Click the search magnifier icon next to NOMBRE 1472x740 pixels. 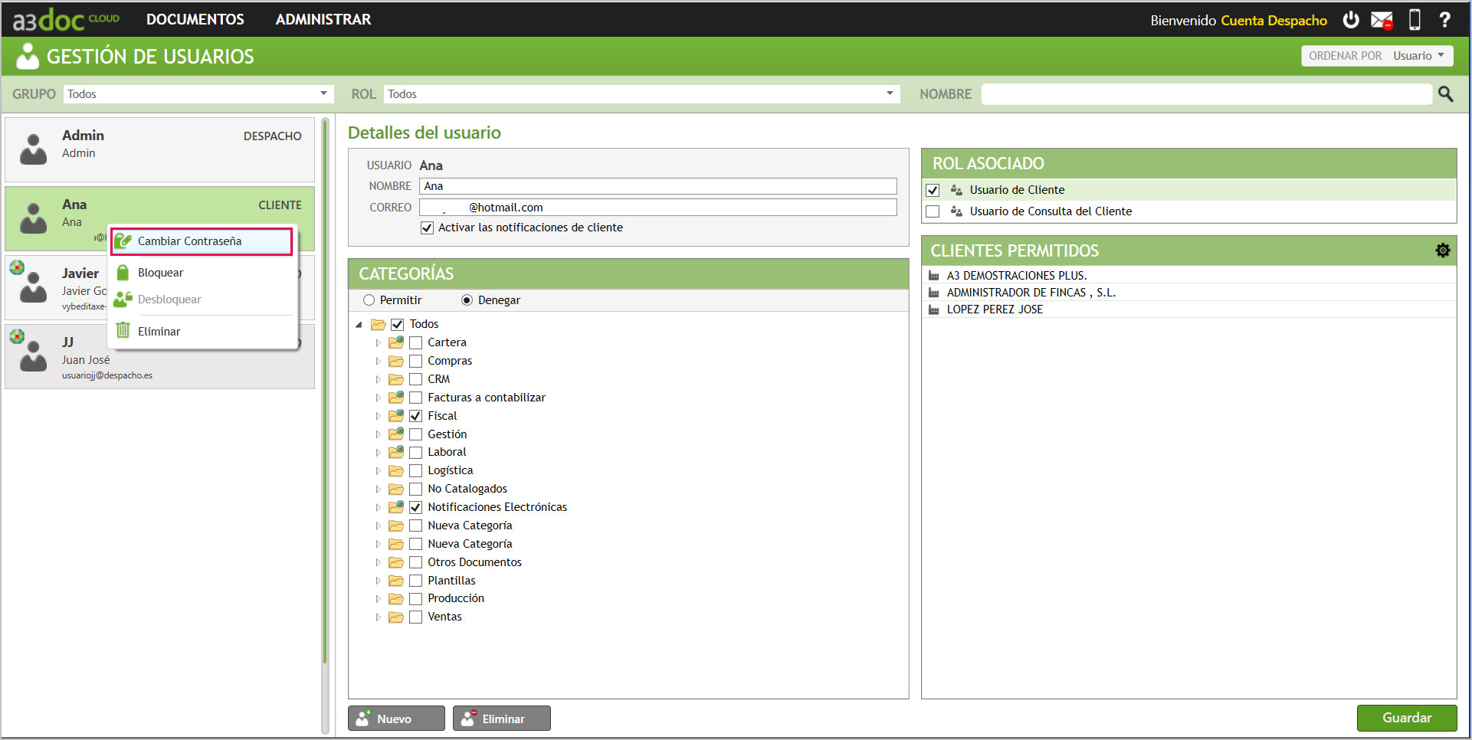(x=1446, y=93)
